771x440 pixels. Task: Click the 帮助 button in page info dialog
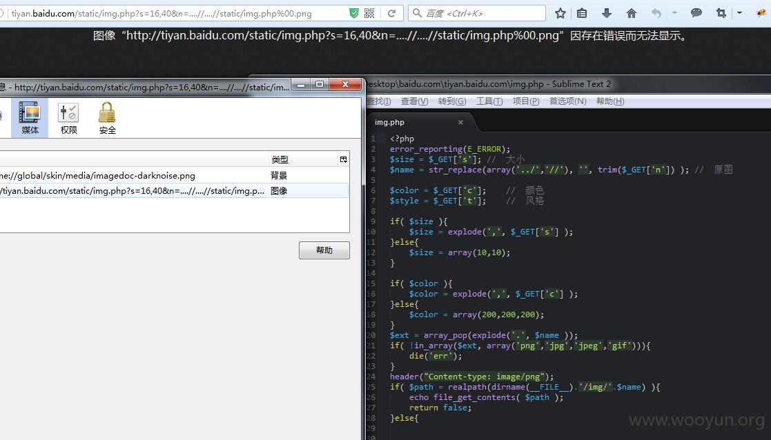coord(324,250)
